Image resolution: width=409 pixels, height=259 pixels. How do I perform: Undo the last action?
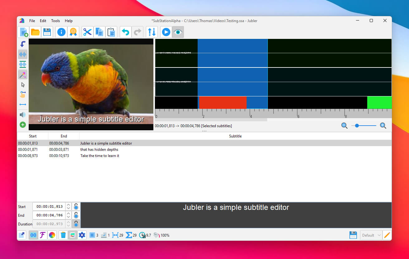[x=126, y=32]
